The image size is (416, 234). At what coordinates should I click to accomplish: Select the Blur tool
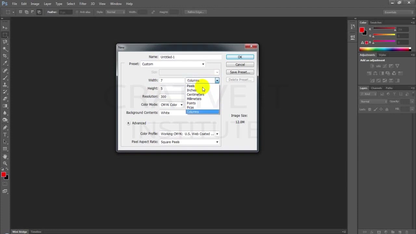5,113
